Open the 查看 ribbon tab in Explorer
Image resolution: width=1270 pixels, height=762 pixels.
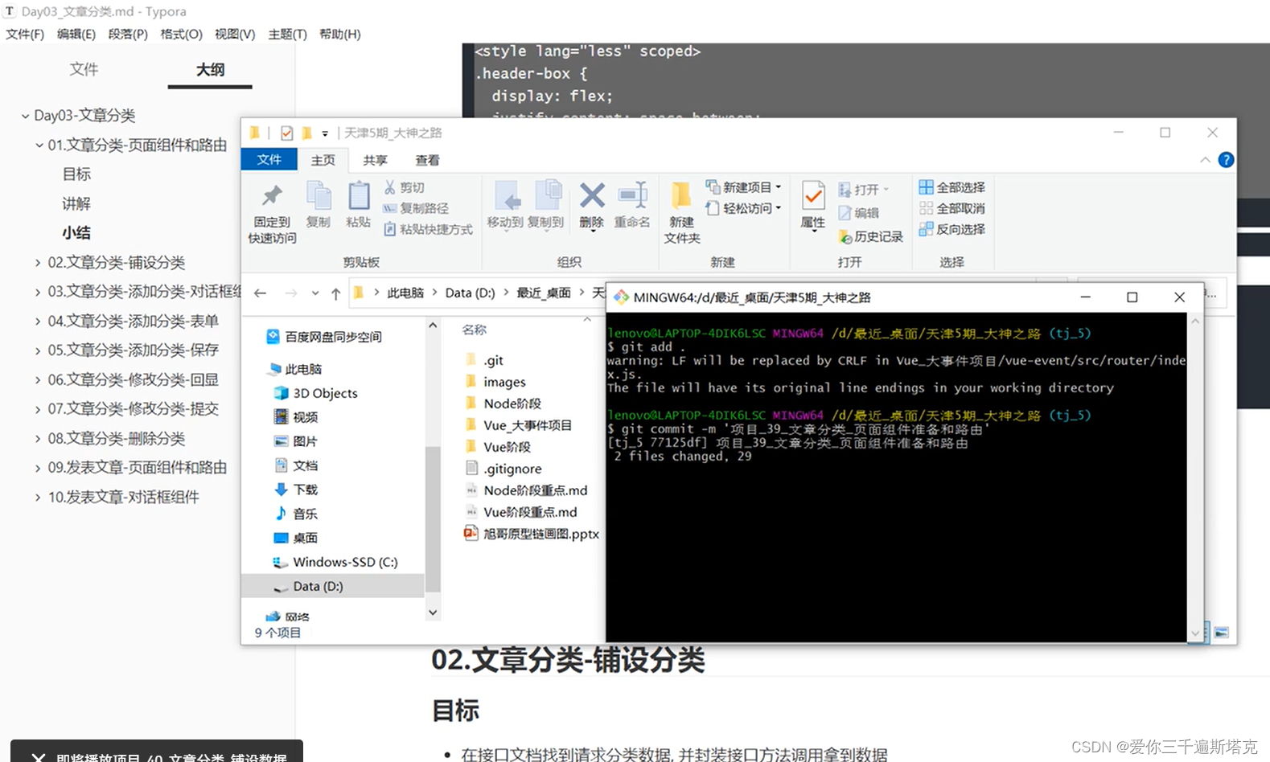427,160
